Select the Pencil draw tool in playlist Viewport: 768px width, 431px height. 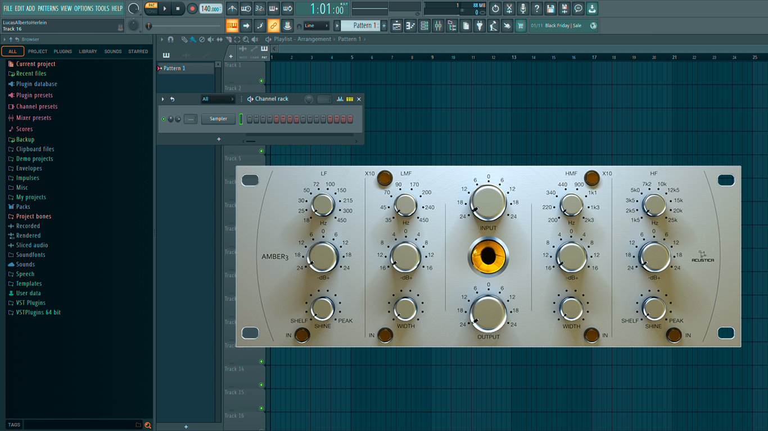pyautogui.click(x=184, y=39)
